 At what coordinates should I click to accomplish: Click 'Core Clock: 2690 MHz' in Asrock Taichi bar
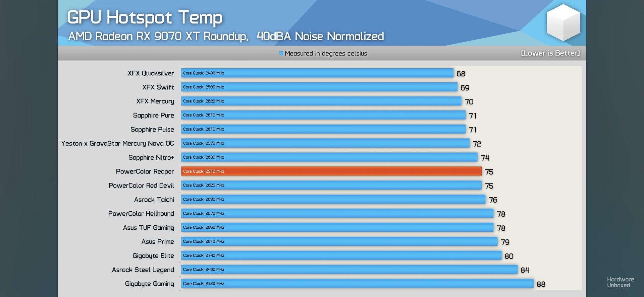pos(204,199)
